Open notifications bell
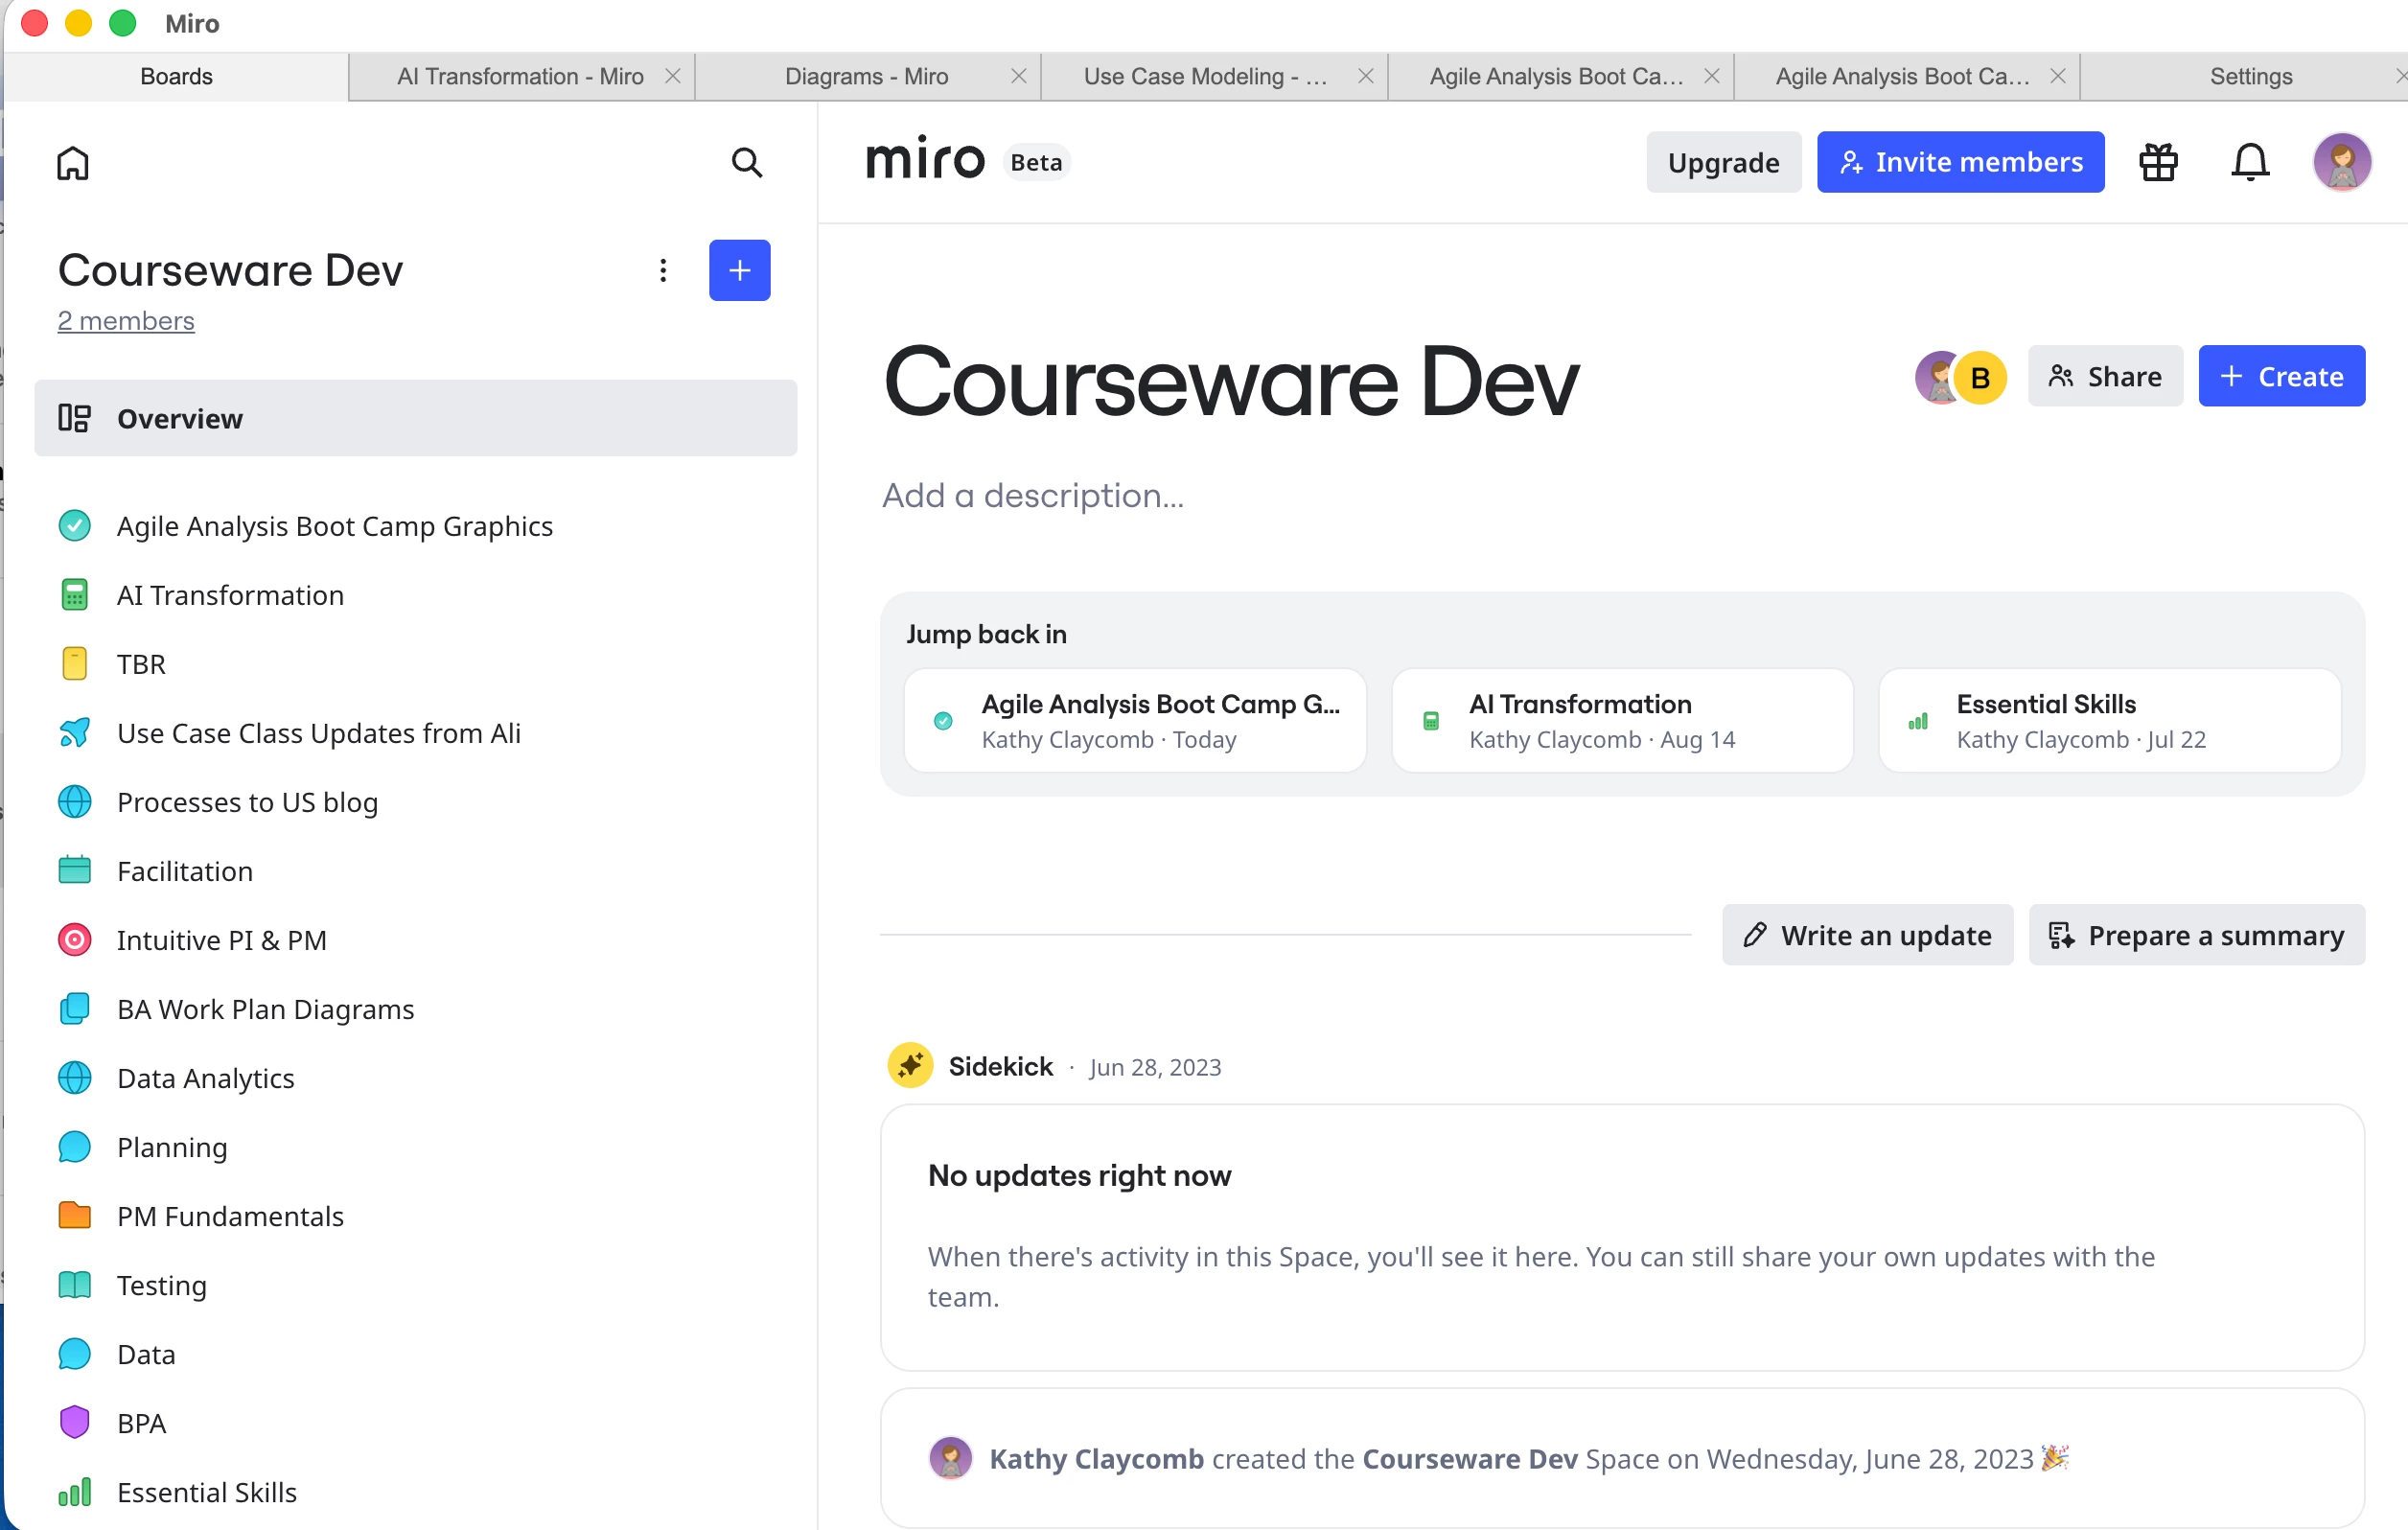 point(2251,162)
